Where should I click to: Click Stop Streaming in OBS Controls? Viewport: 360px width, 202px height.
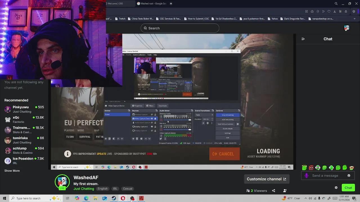coord(228,115)
